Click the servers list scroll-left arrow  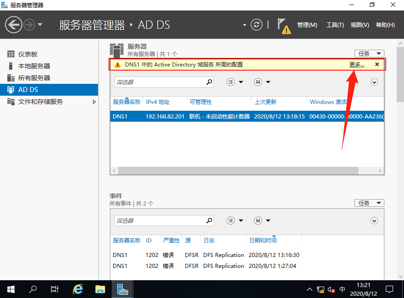point(114,170)
